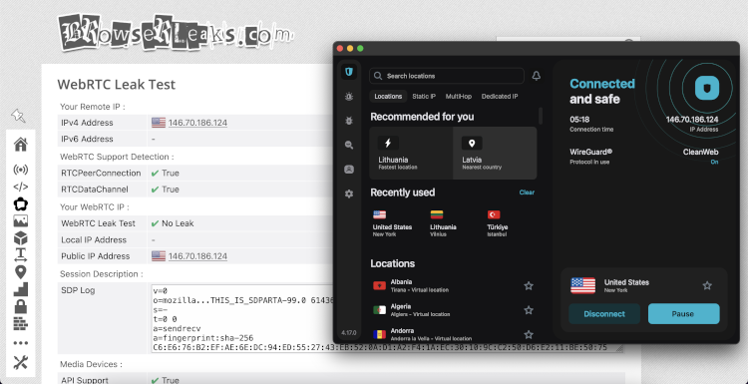Image resolution: width=748 pixels, height=384 pixels.
Task: Click IP address 146.70.186.124 in VPN window
Action: pyautogui.click(x=692, y=120)
